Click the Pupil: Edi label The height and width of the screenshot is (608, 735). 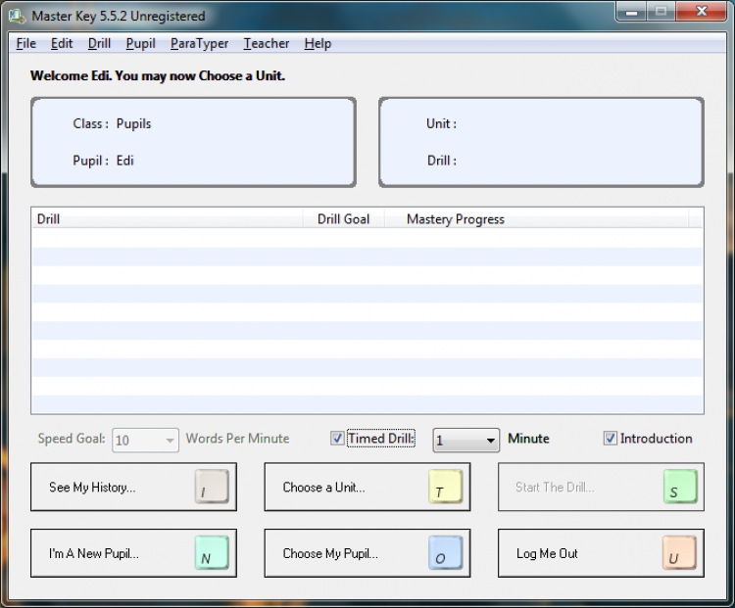click(x=103, y=161)
